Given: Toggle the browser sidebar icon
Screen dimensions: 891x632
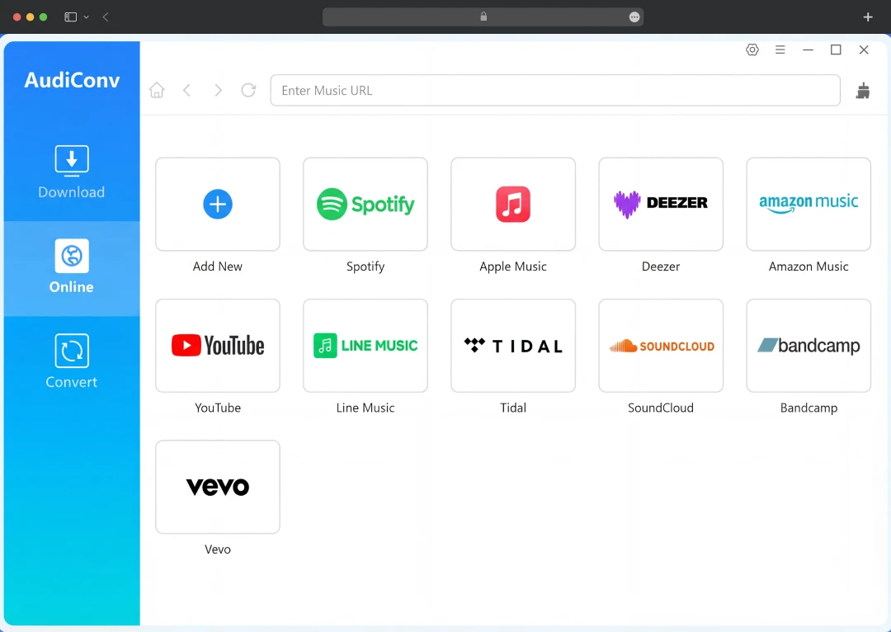Looking at the screenshot, I should point(70,17).
